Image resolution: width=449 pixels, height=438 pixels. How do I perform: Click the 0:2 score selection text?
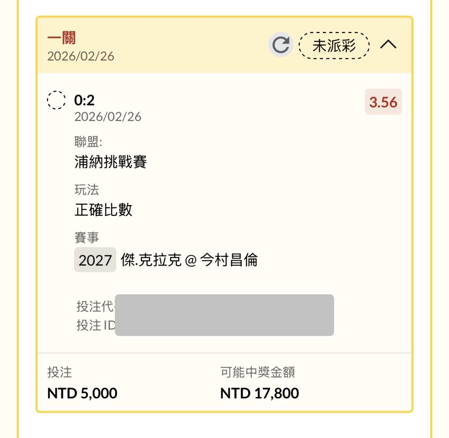click(x=84, y=100)
